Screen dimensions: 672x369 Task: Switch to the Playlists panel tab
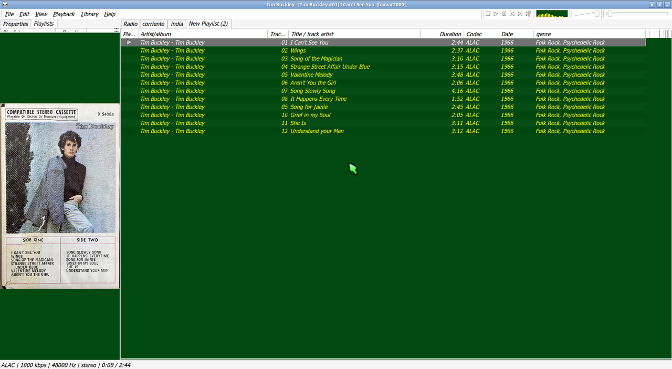click(x=44, y=24)
